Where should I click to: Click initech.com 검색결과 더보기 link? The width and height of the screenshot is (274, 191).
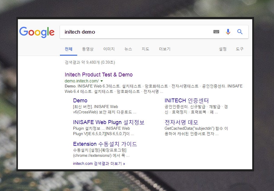tap(99, 164)
